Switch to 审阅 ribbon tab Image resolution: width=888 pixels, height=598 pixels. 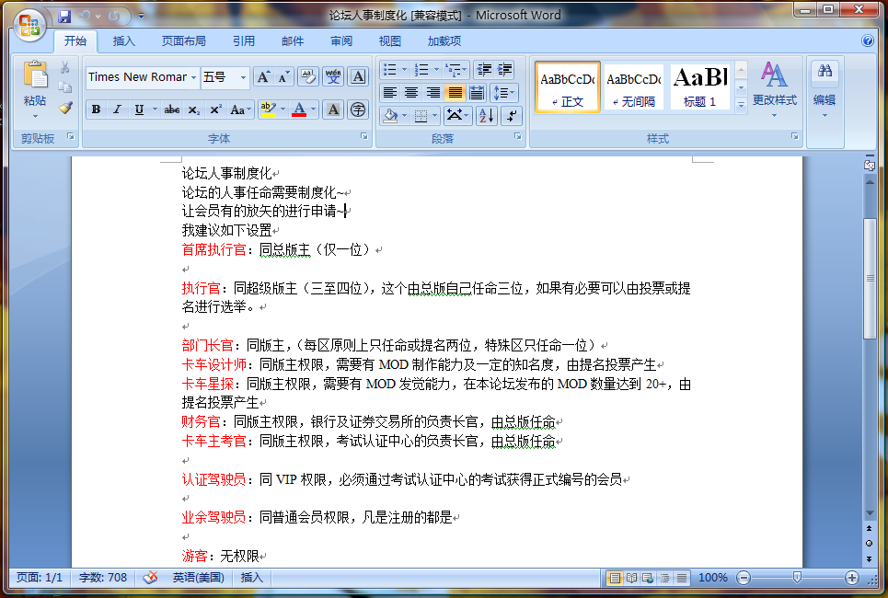click(x=341, y=40)
